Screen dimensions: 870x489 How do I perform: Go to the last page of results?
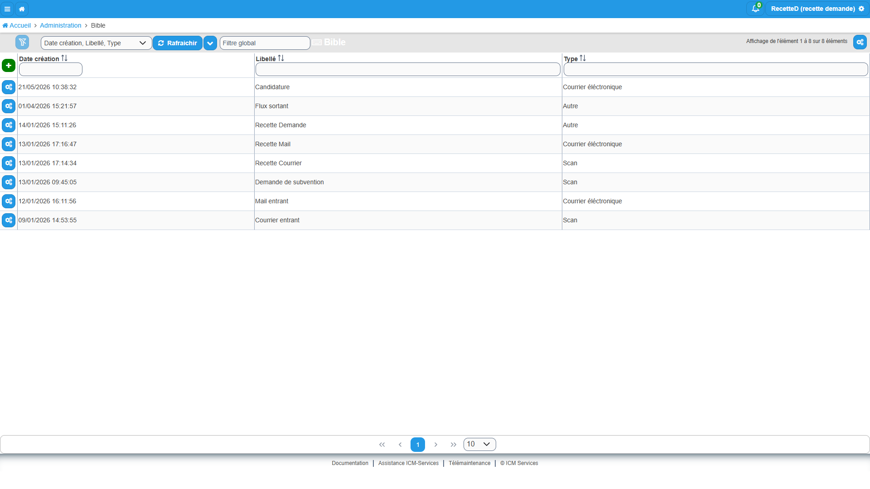(x=454, y=445)
